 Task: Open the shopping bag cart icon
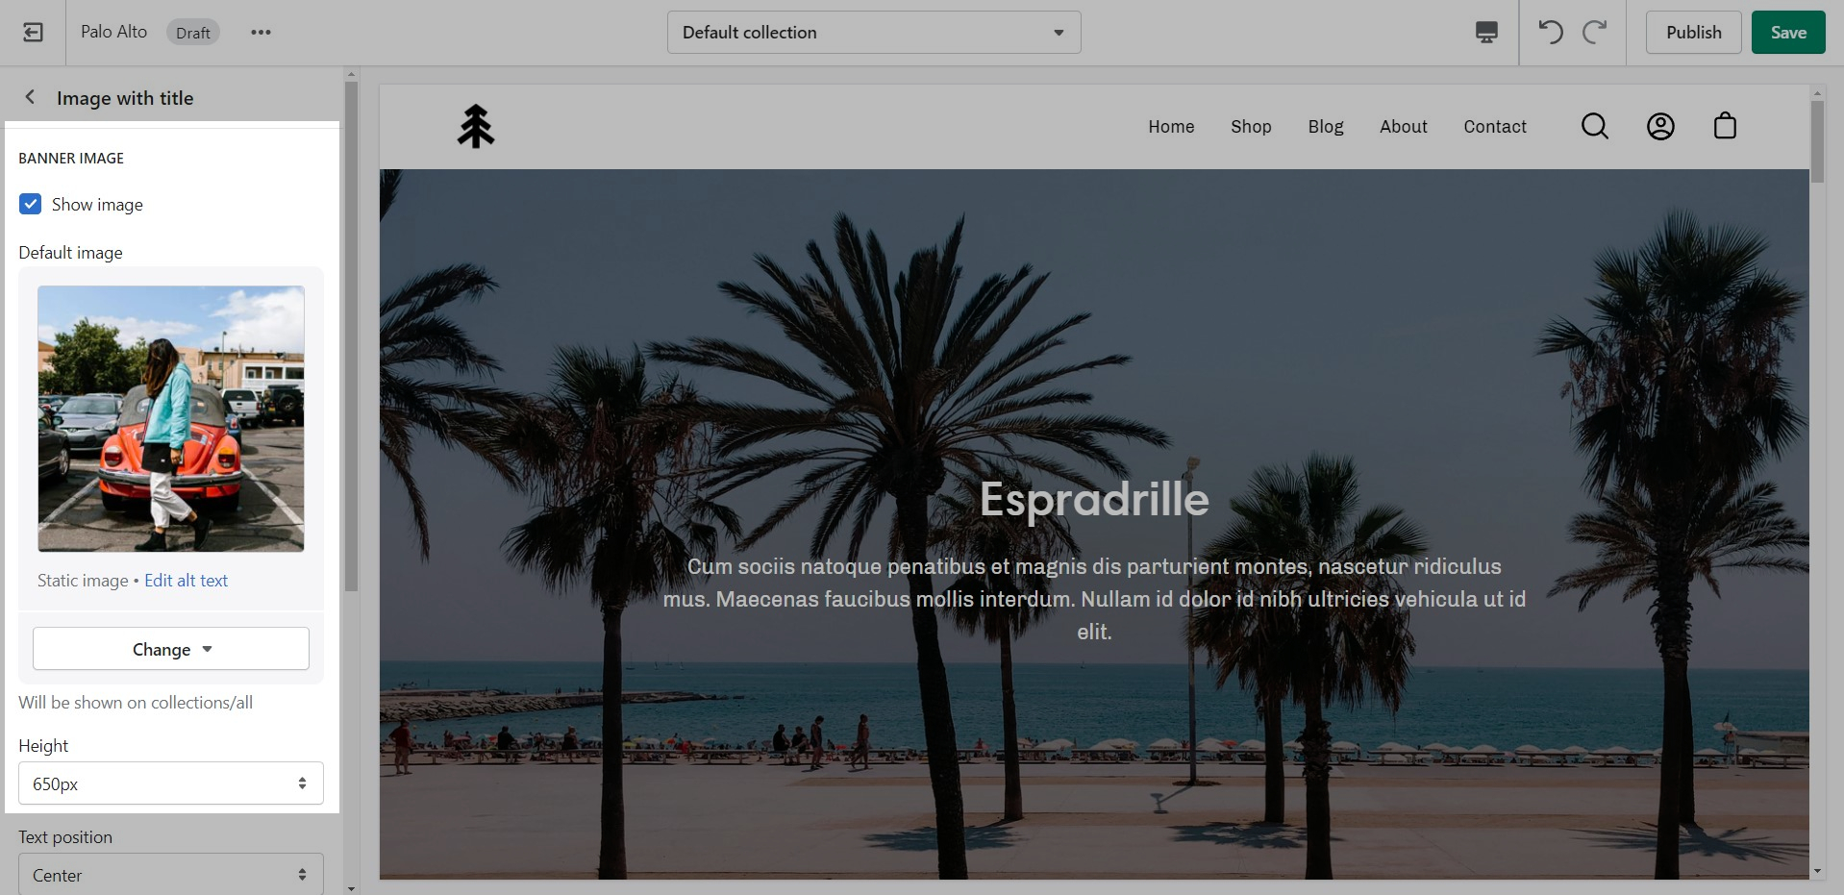point(1725,127)
